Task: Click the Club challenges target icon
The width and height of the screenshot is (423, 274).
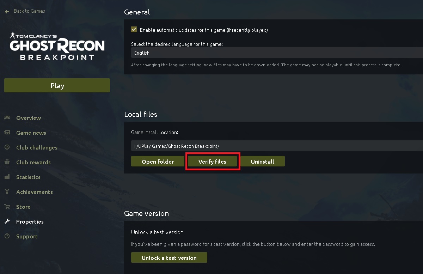Action: (7, 147)
